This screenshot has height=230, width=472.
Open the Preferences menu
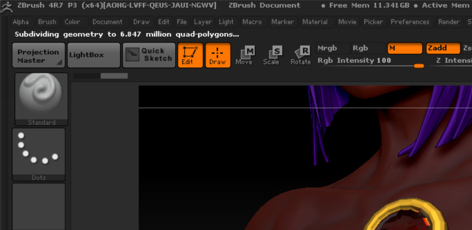(x=410, y=22)
